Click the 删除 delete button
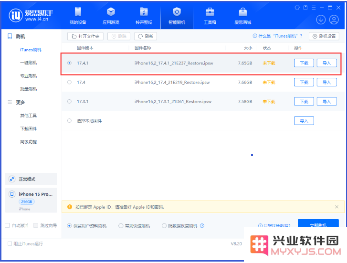347x263 pixels. tap(119, 36)
